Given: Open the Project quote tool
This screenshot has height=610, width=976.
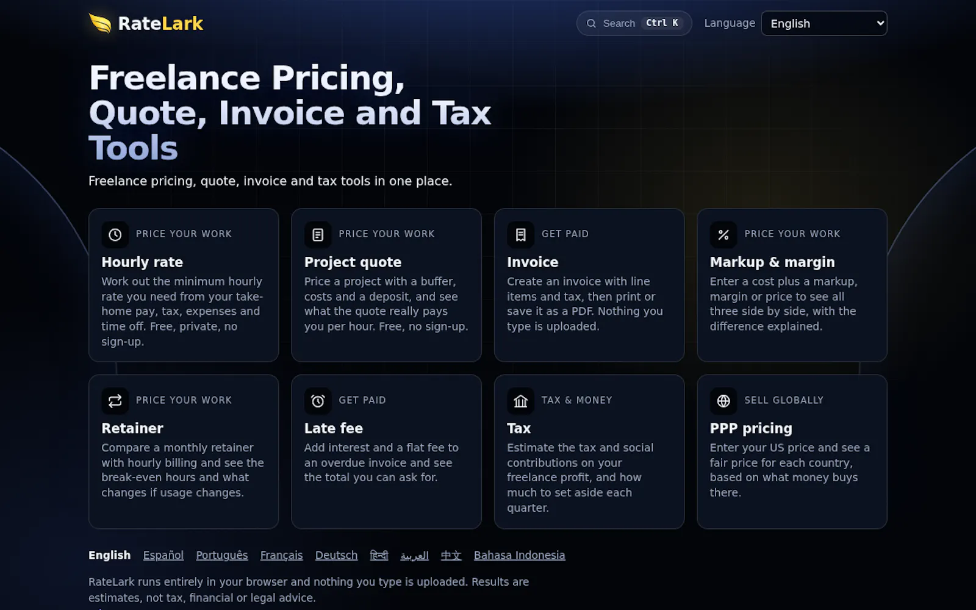Looking at the screenshot, I should tap(386, 285).
